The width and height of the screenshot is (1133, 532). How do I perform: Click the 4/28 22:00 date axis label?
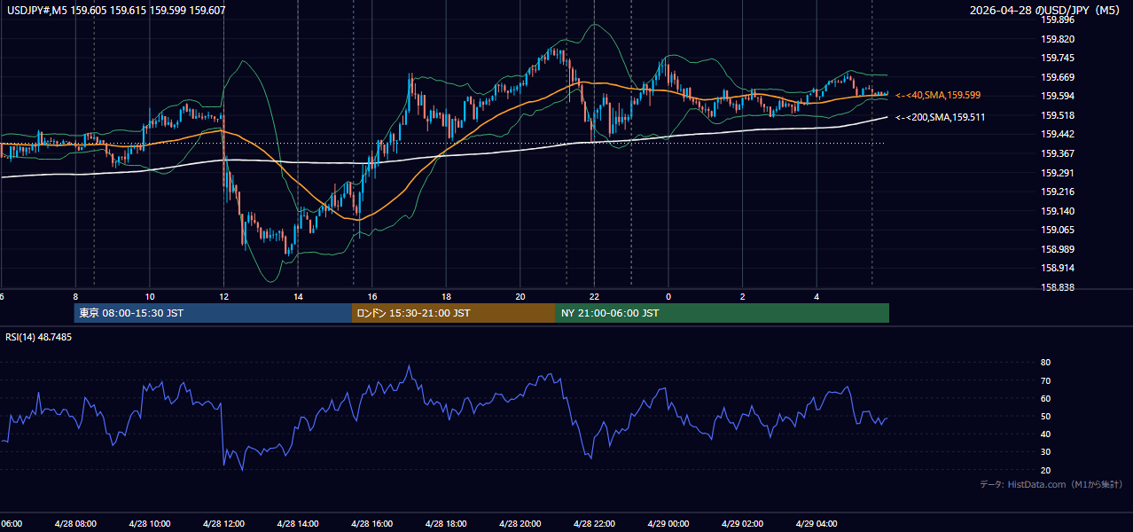tap(594, 524)
